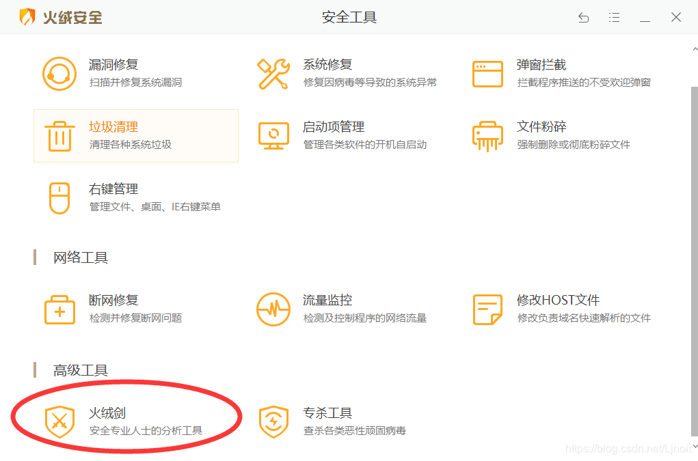698x461 pixels.
Task: Click the back arrow in title bar
Action: click(x=583, y=17)
